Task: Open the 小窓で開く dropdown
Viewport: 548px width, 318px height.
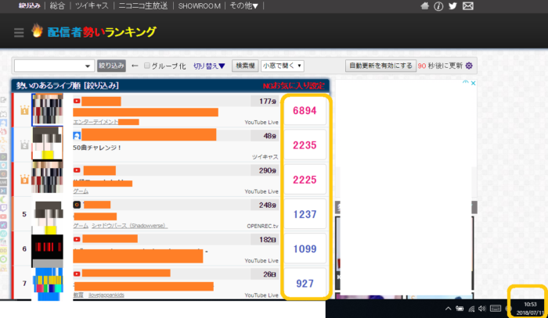Action: coord(283,66)
